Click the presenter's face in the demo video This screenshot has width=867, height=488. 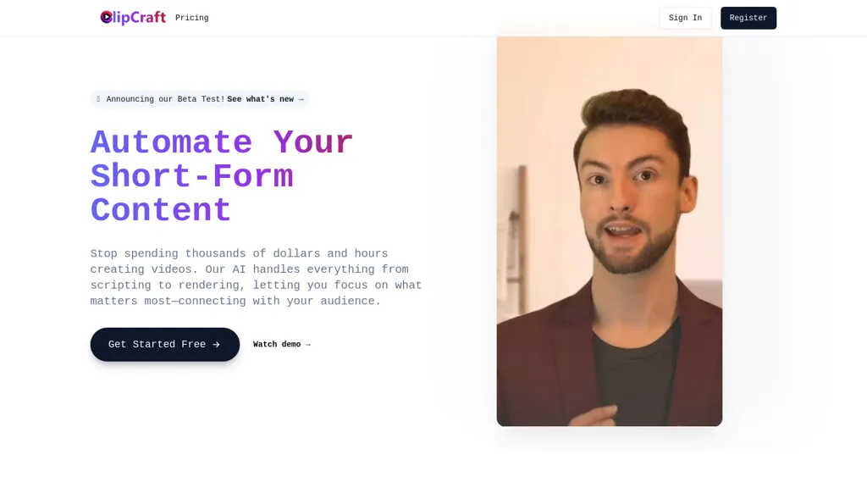click(627, 199)
